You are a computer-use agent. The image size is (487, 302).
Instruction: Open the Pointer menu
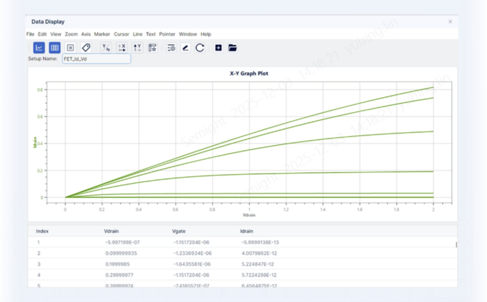pos(167,34)
